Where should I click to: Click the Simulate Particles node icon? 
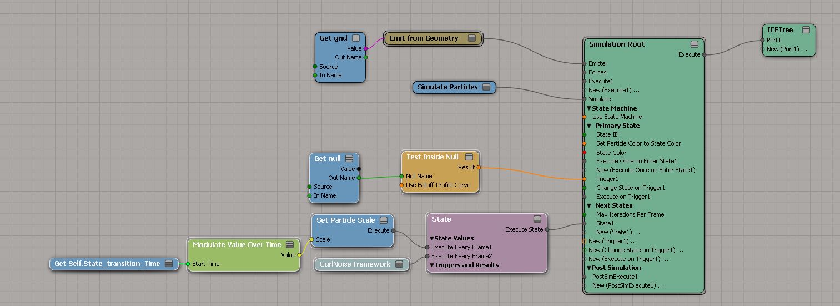pyautogui.click(x=486, y=87)
